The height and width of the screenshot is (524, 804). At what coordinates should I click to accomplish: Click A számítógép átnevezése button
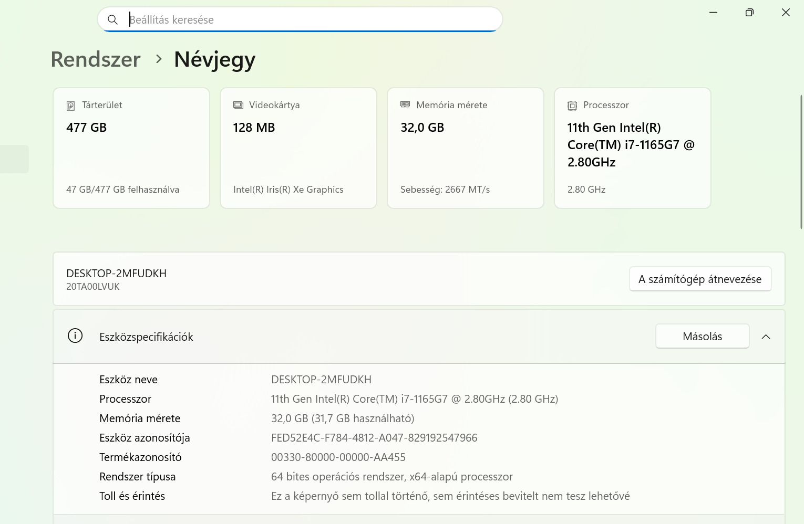tap(700, 279)
